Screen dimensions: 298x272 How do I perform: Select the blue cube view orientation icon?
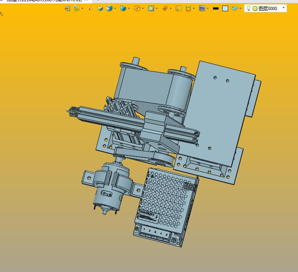(x=123, y=9)
